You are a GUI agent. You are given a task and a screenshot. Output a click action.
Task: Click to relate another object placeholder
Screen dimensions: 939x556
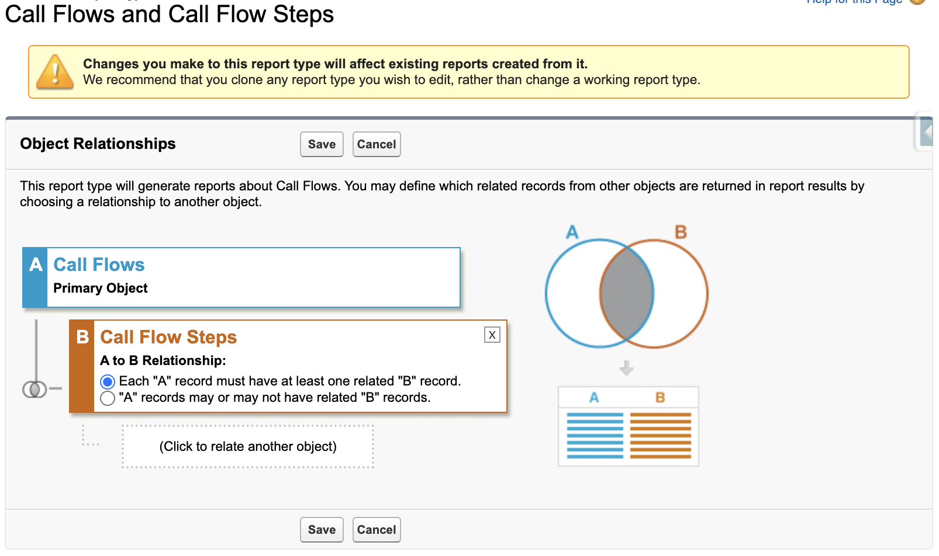click(248, 447)
